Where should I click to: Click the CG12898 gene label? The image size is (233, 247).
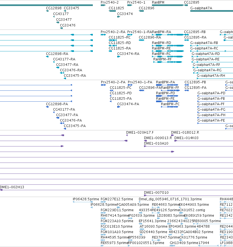click(54, 8)
